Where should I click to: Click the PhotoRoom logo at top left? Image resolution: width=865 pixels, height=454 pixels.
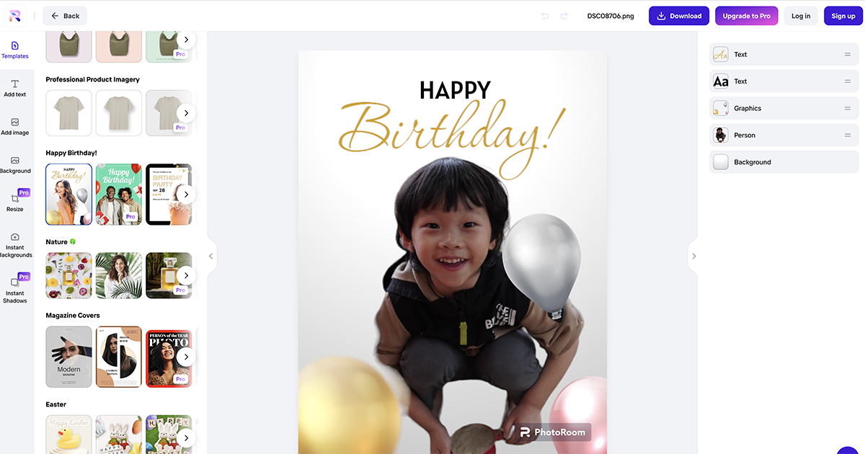(x=14, y=15)
